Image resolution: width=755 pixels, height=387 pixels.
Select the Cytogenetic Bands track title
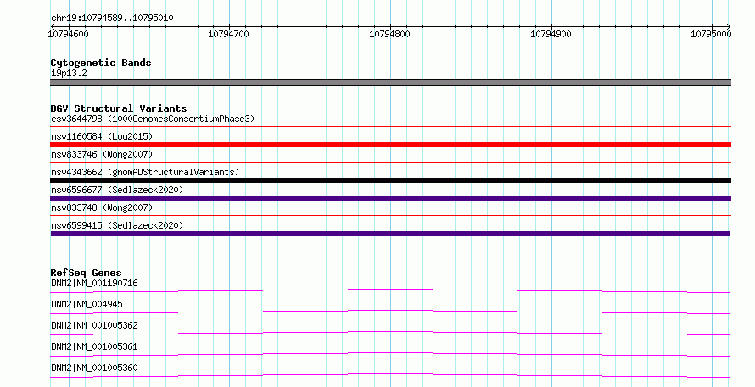[x=101, y=63]
